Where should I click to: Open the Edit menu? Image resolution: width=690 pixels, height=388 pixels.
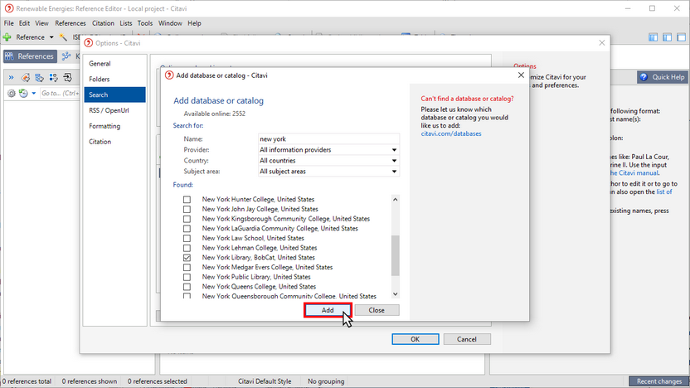24,23
